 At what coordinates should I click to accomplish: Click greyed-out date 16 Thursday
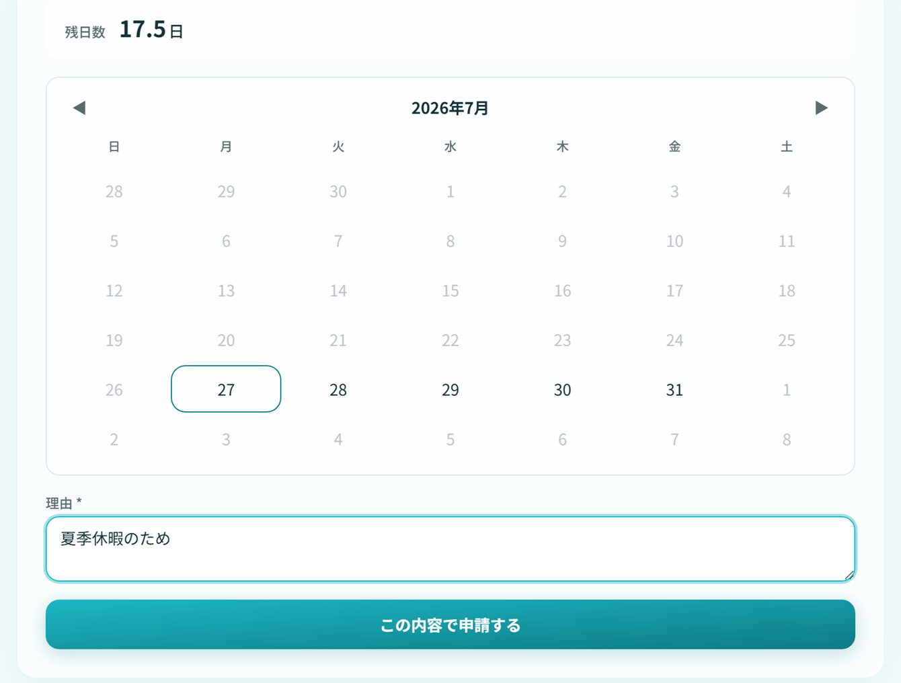562,290
